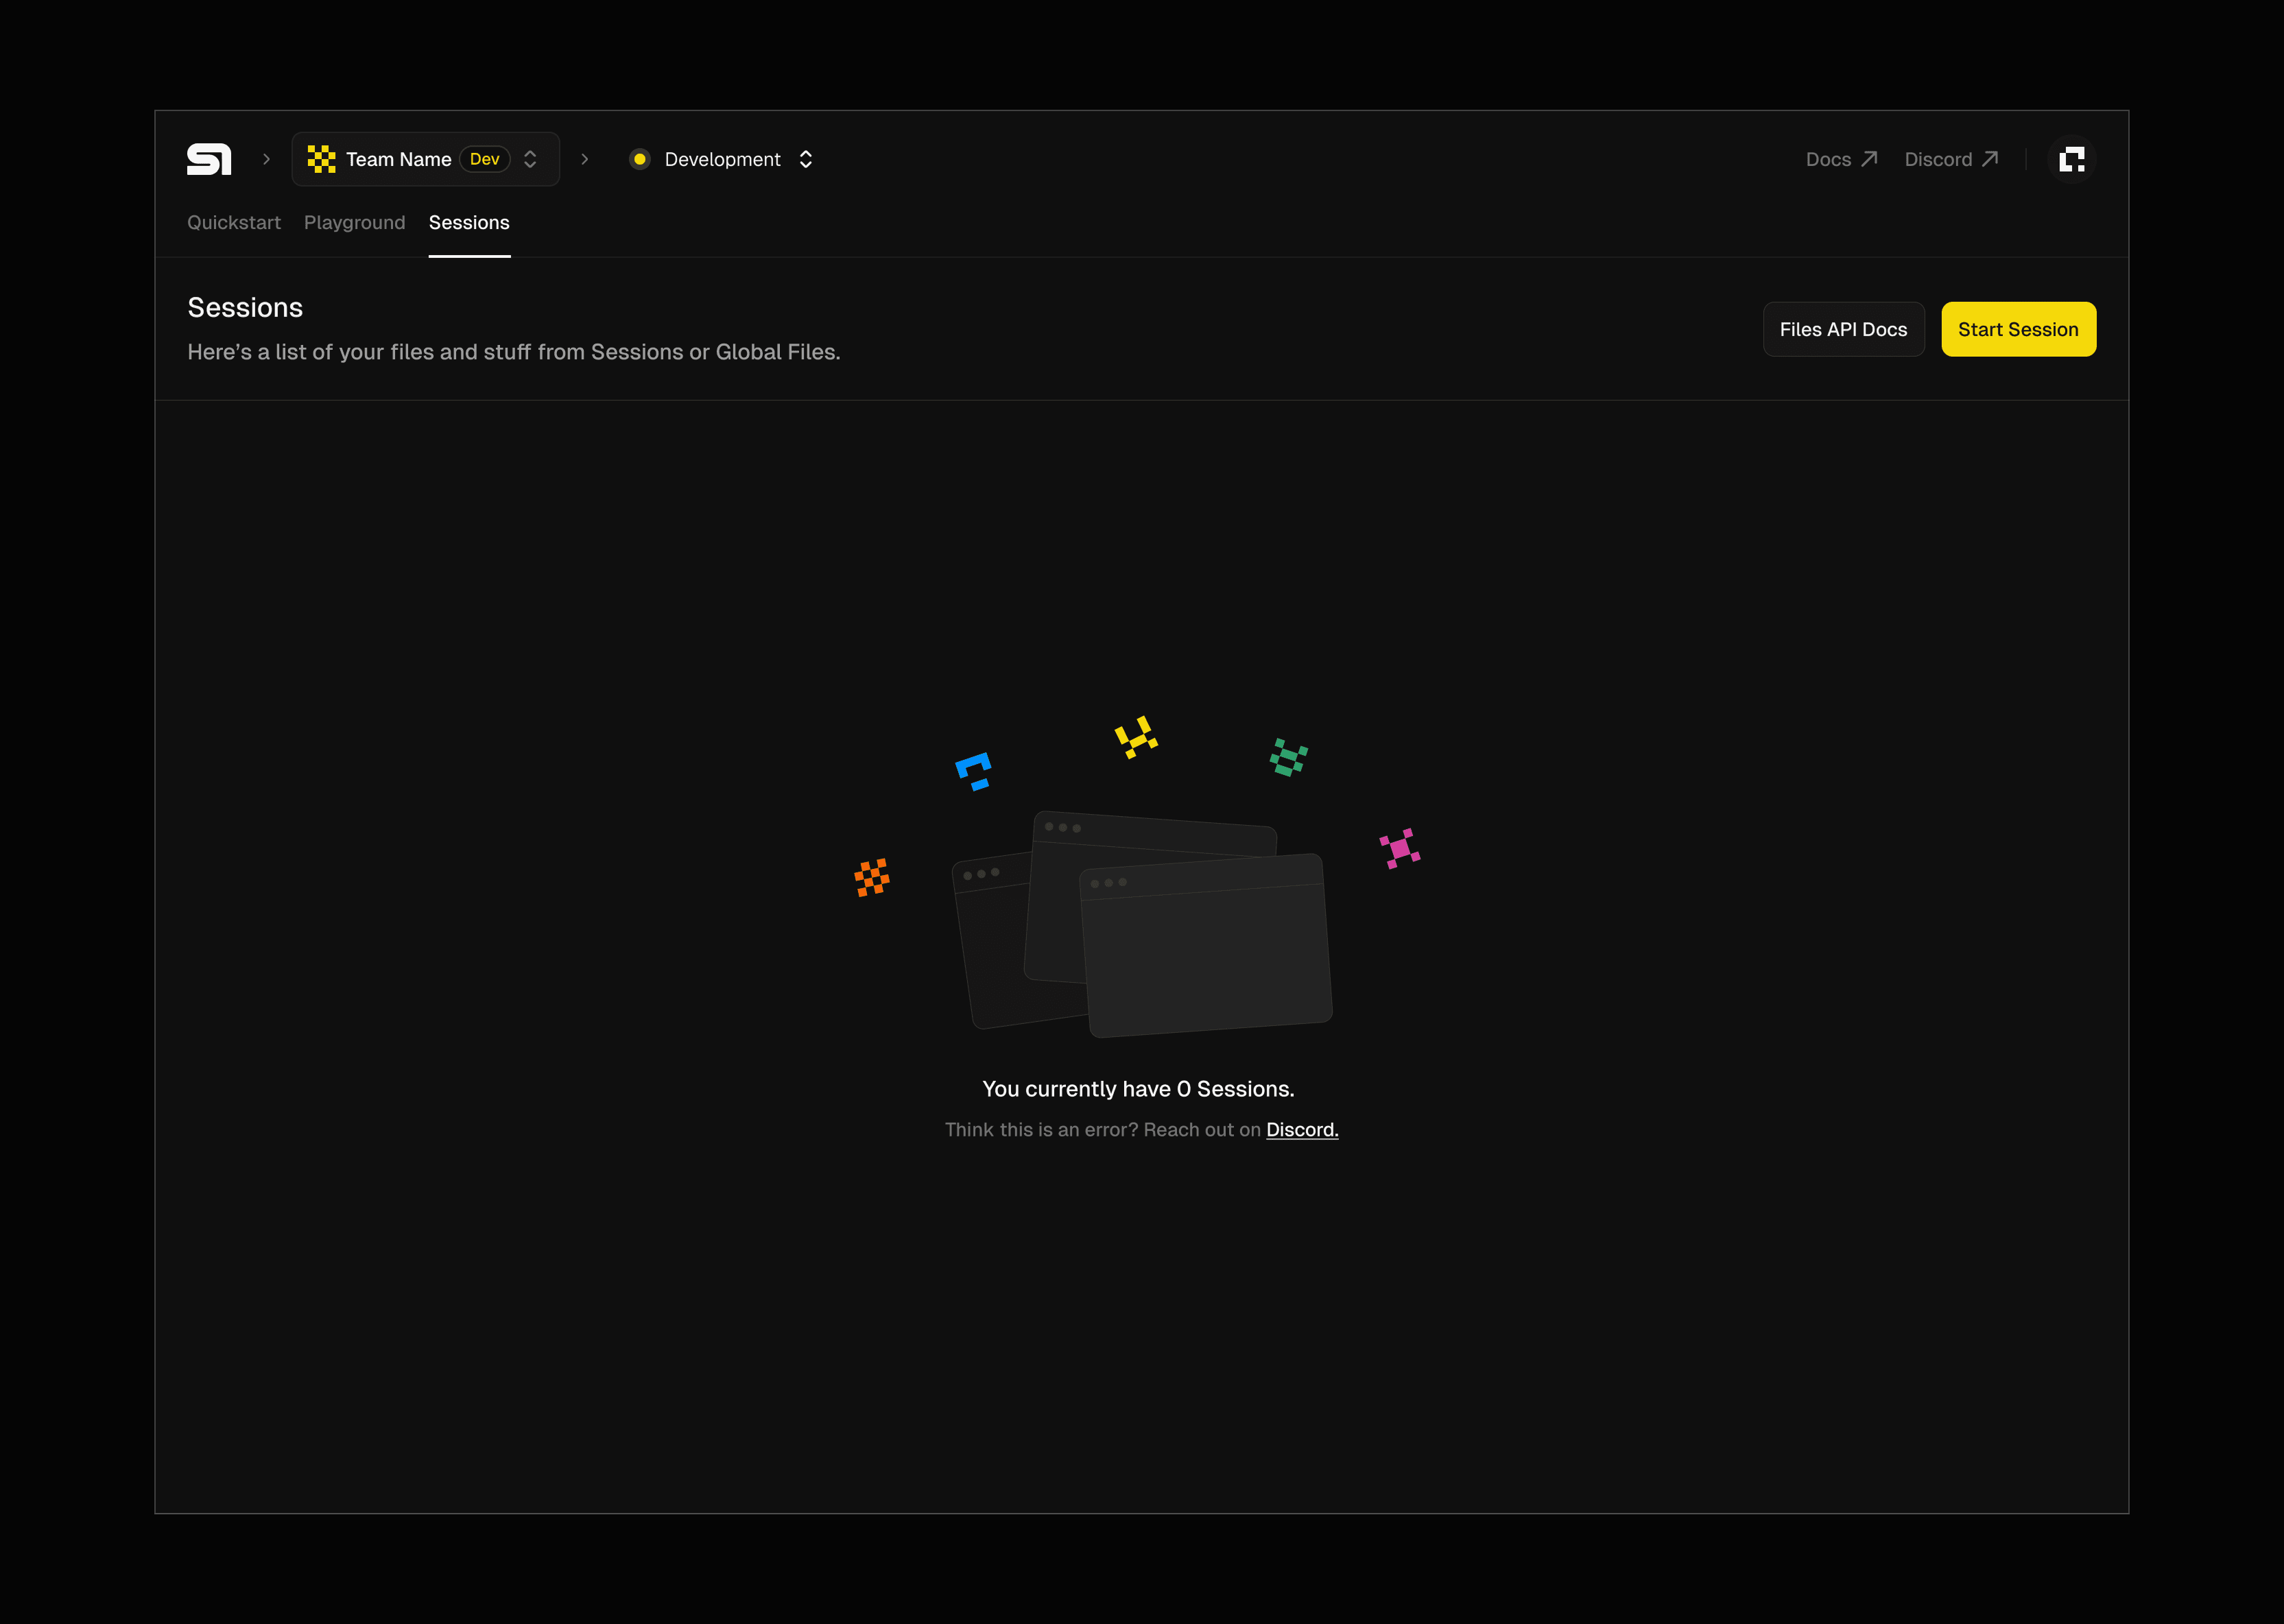Expand the Team Name switcher dropdown
The height and width of the screenshot is (1624, 2284).
[530, 159]
